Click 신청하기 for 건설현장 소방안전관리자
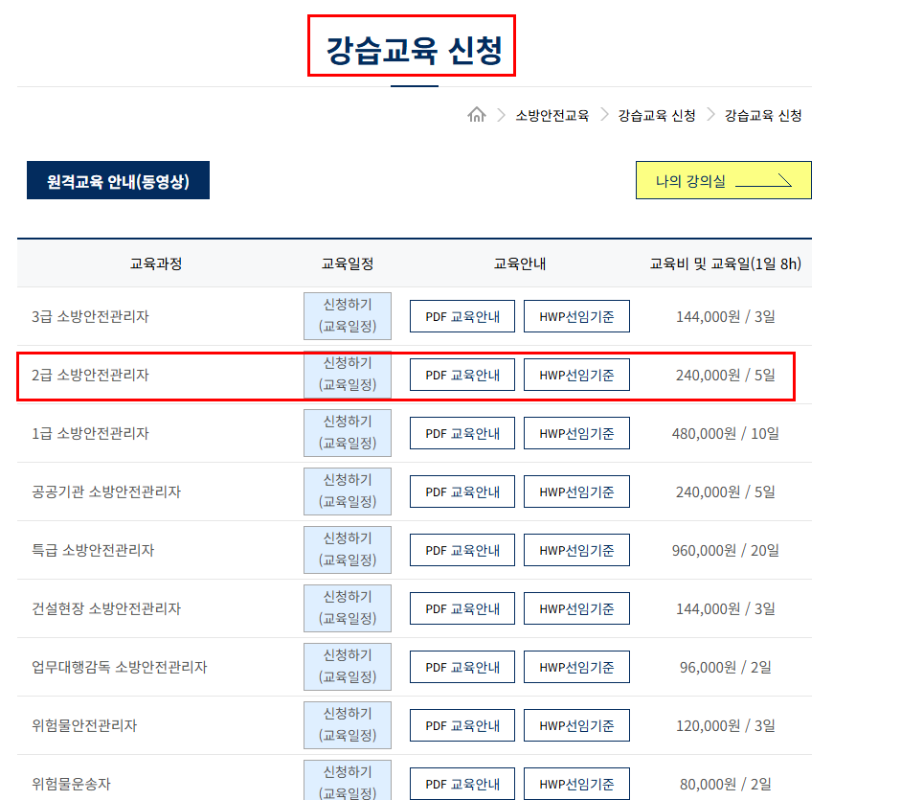This screenshot has height=800, width=901. [348, 608]
